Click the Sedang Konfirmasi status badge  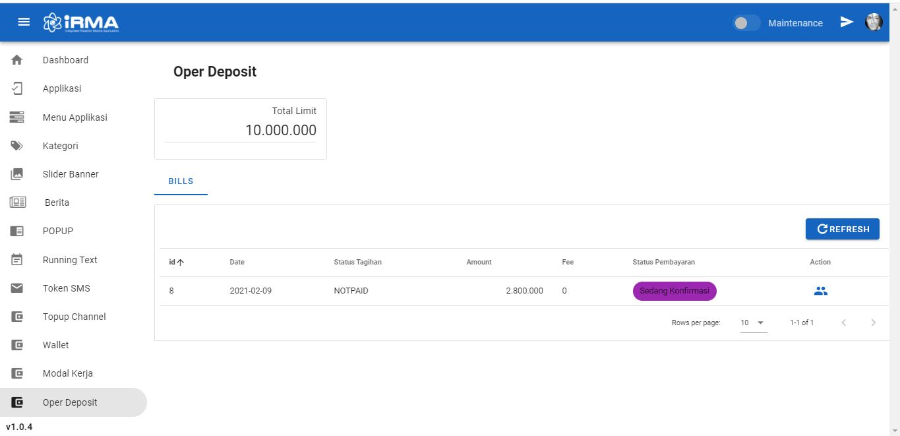tap(675, 291)
